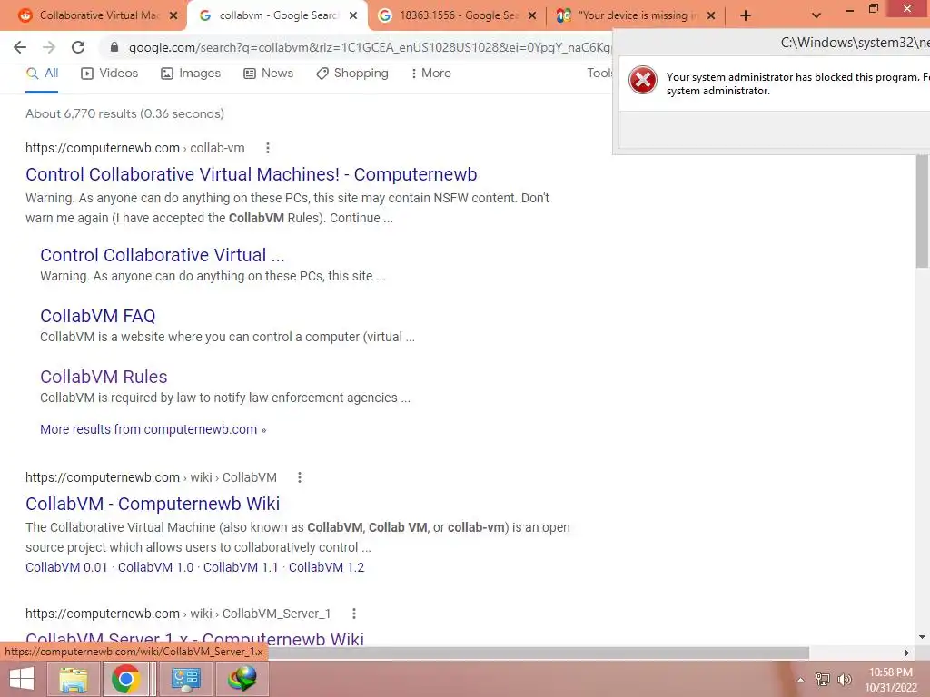
Task: Click the vertical scrollbar down arrow
Action: pyautogui.click(x=922, y=637)
